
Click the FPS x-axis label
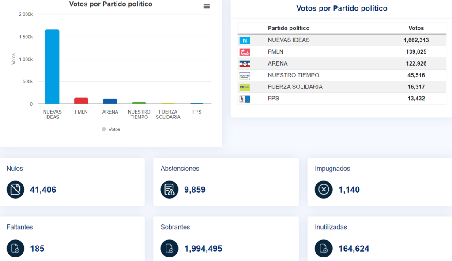(197, 112)
